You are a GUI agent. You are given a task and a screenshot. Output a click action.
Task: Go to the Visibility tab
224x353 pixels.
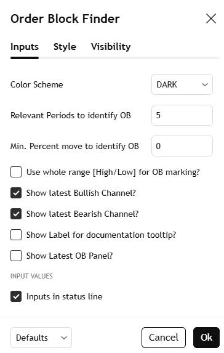pos(111,47)
